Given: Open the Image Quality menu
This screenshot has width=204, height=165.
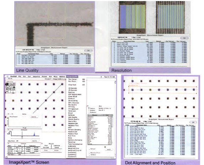Looking at the screenshot, I should click(x=72, y=77).
